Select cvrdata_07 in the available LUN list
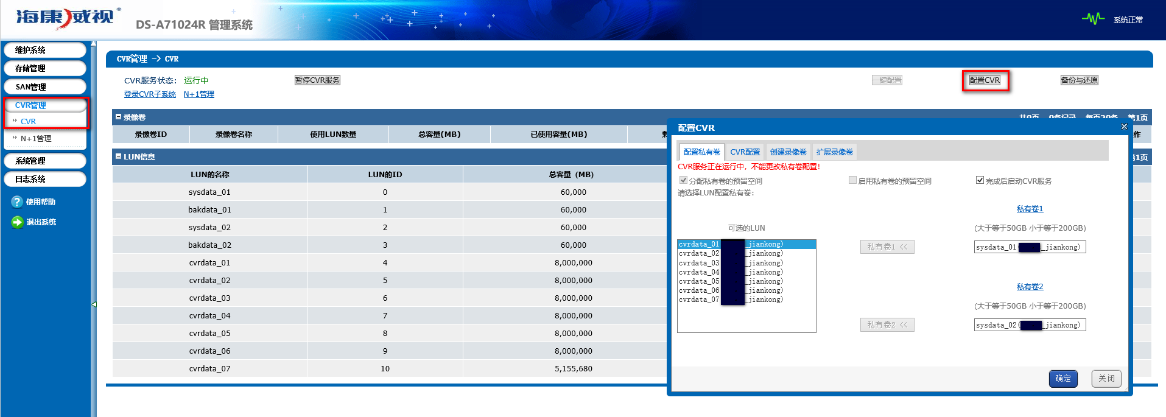Viewport: 1166px width, 417px height. (746, 300)
